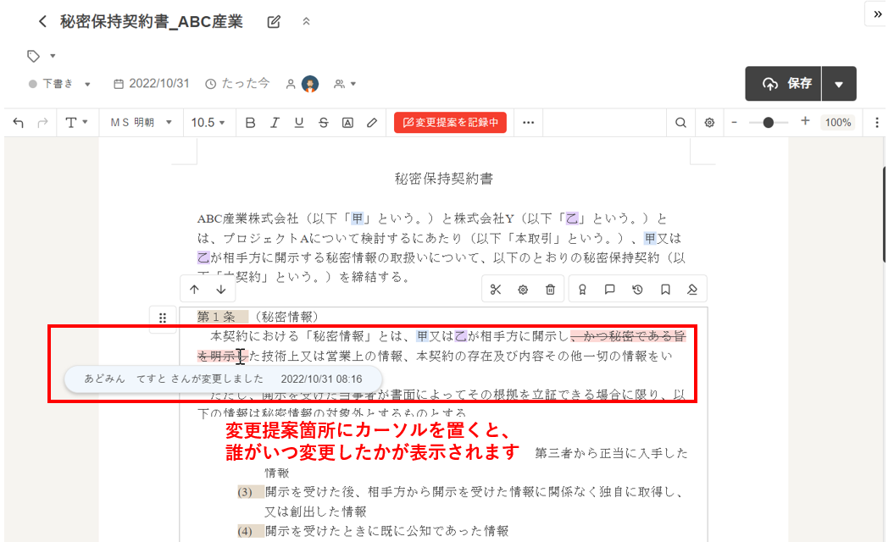This screenshot has width=894, height=542.
Task: Toggle bold formatting
Action: click(x=250, y=123)
